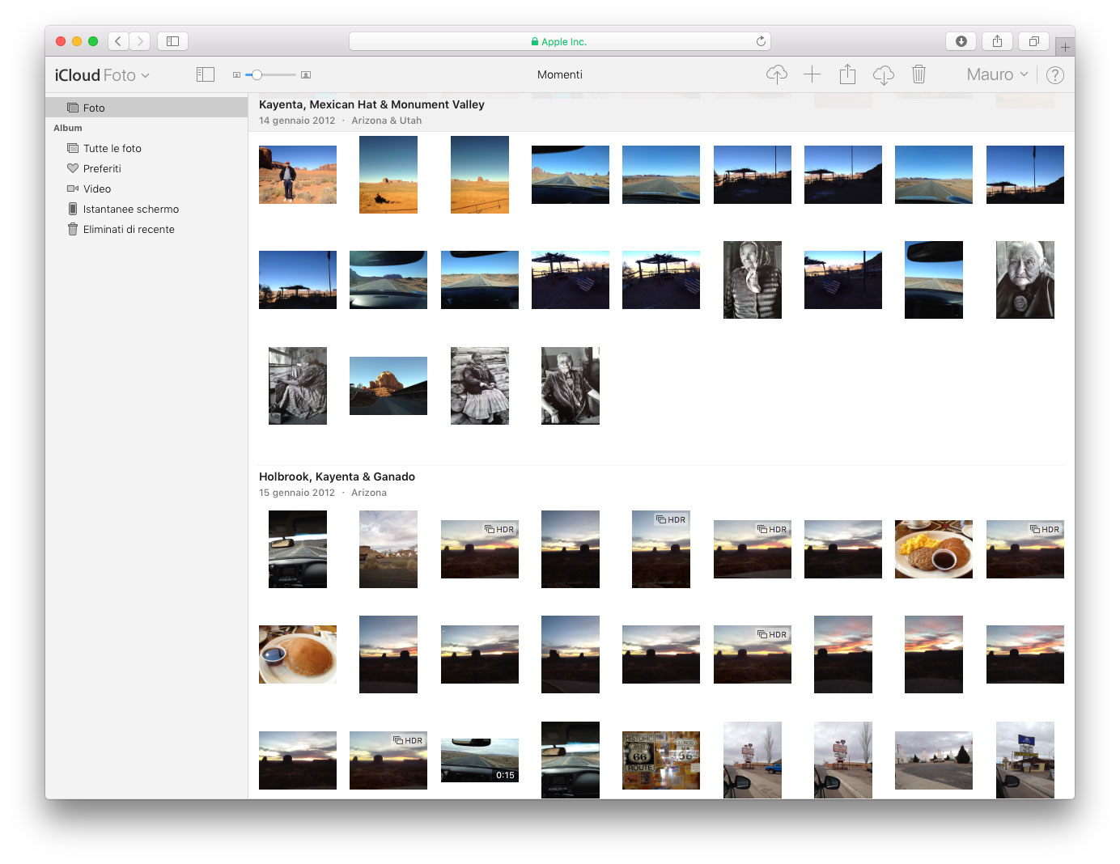
Task: Open new Safari tab with plus button
Action: (1065, 48)
